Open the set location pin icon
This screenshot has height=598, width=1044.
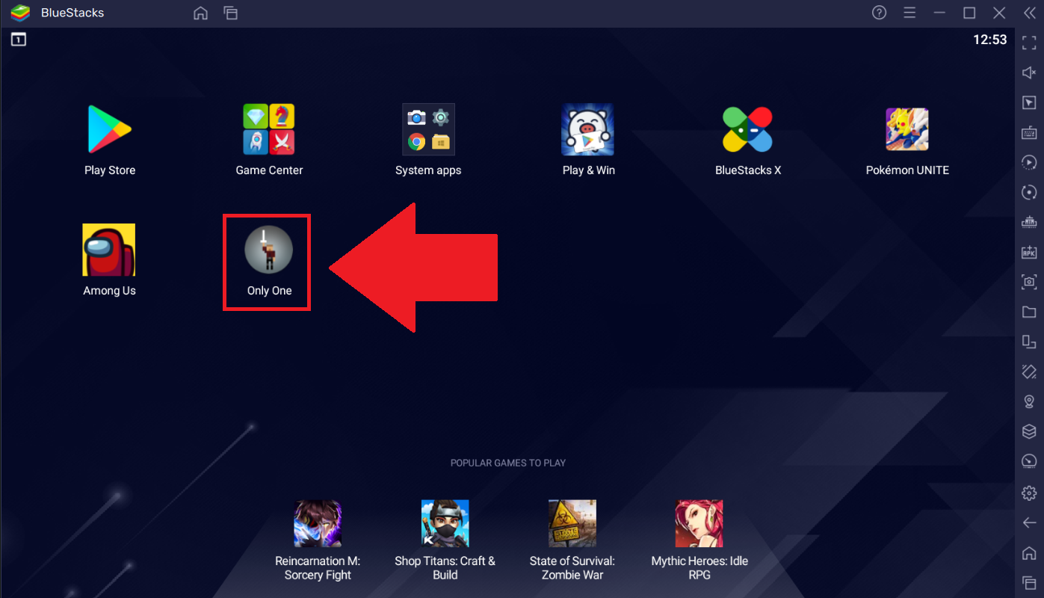1029,401
